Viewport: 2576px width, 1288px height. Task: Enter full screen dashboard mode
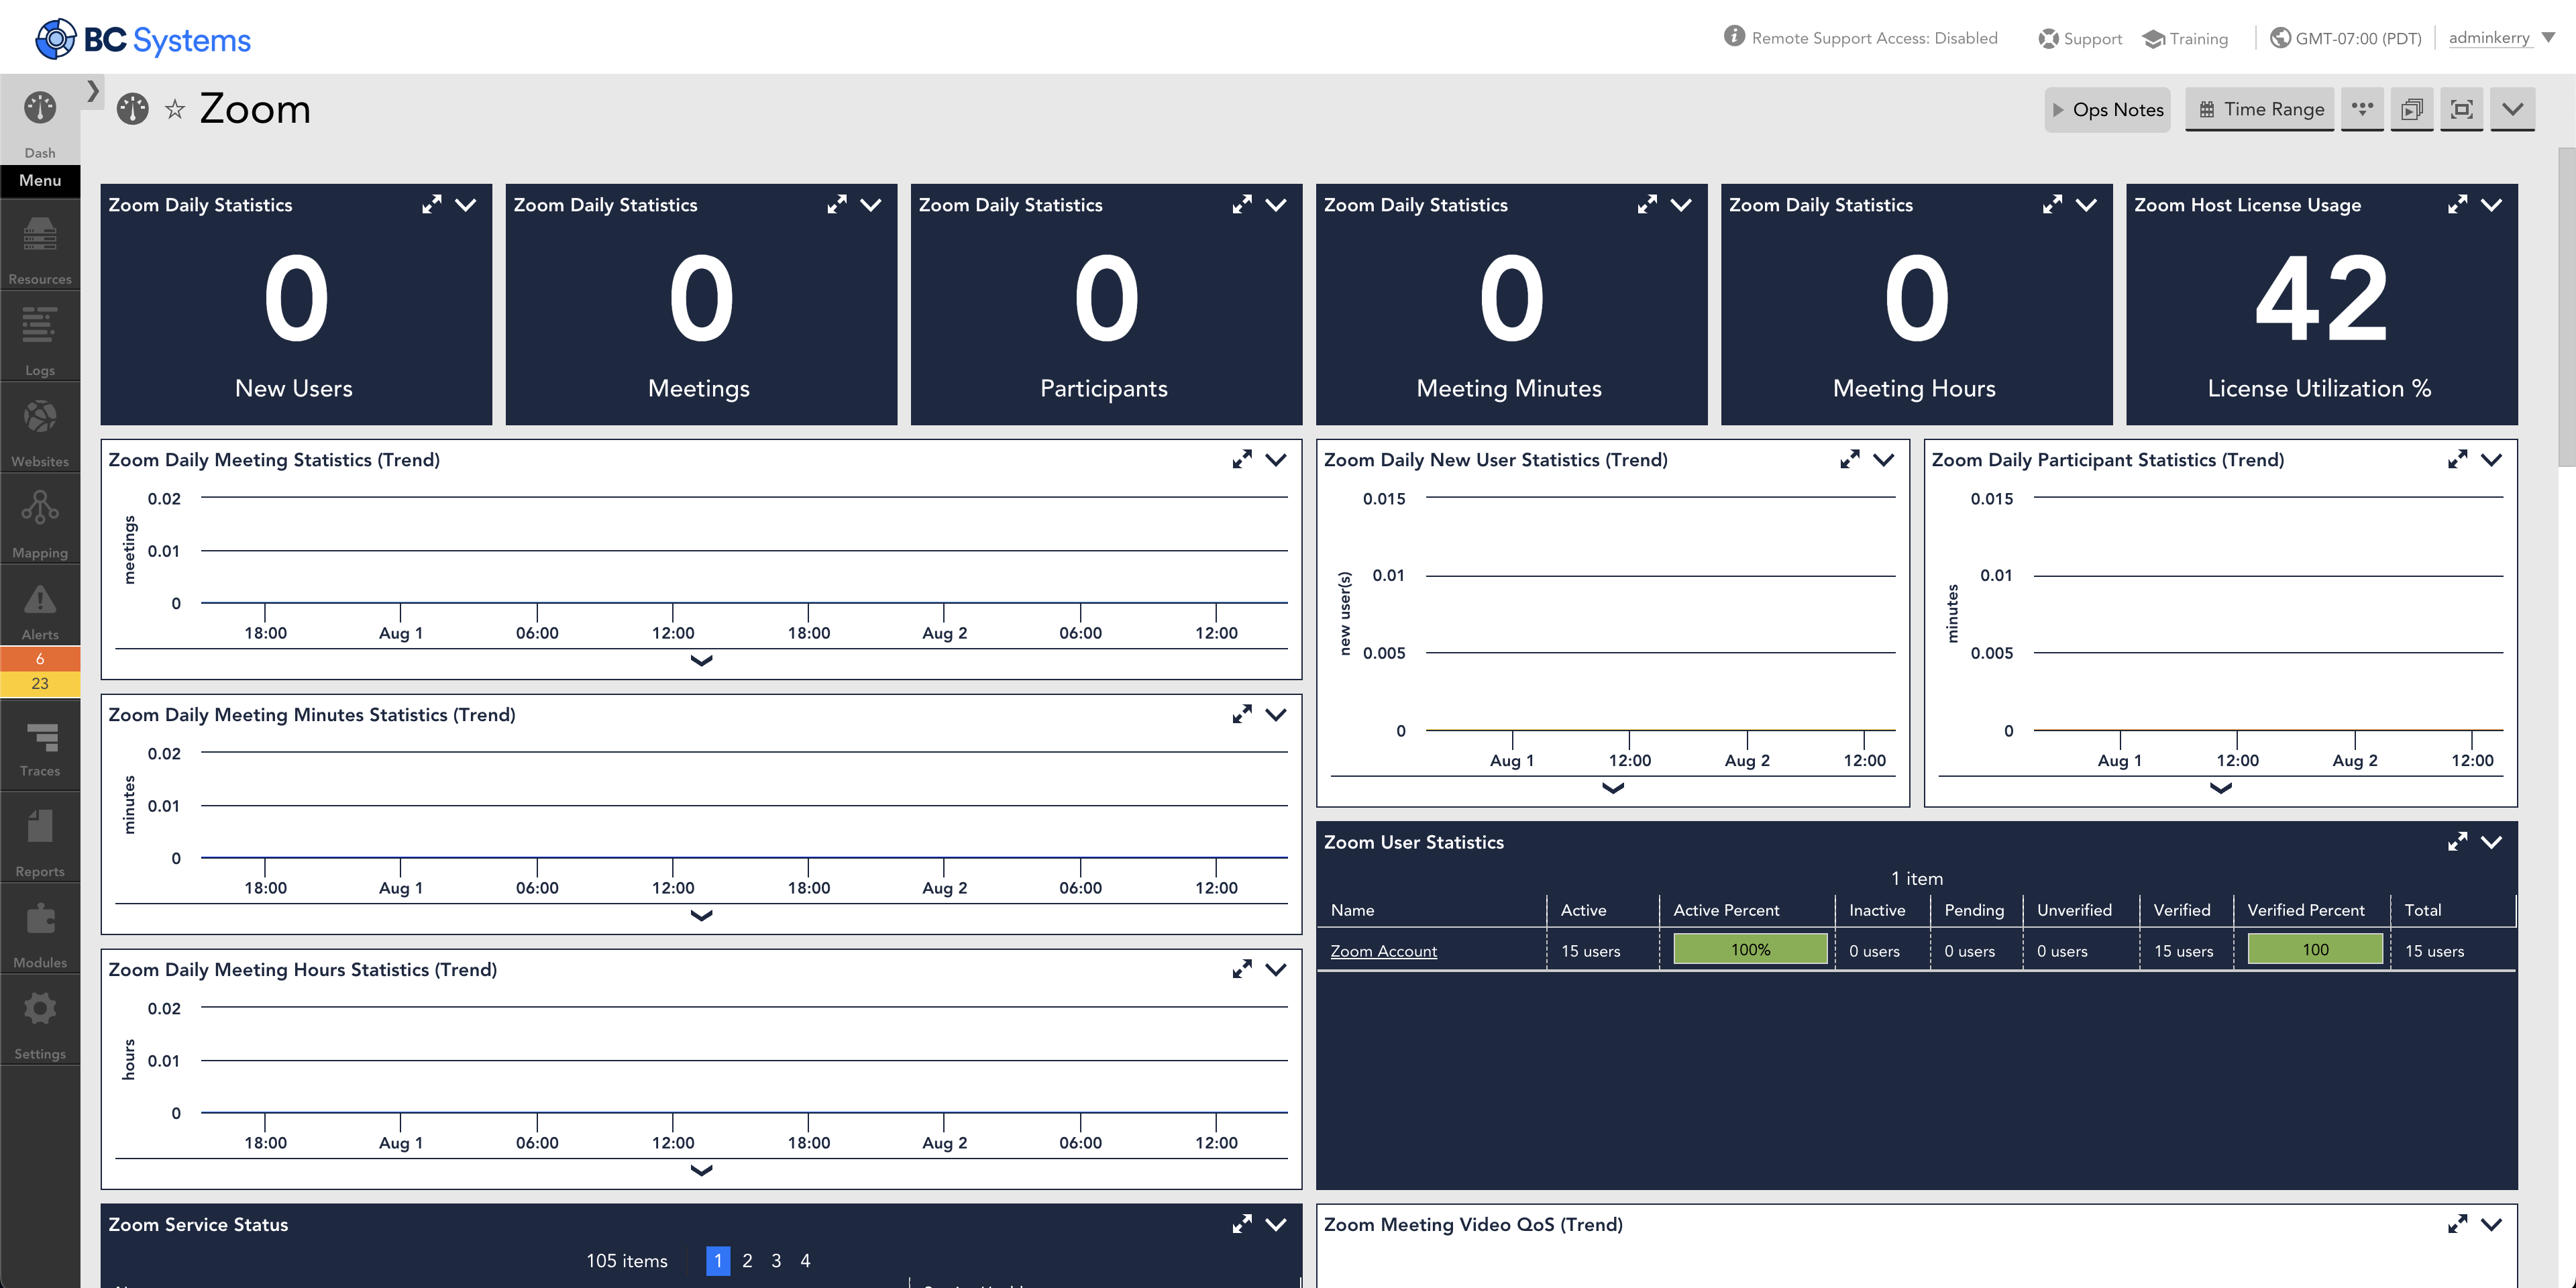(2462, 109)
